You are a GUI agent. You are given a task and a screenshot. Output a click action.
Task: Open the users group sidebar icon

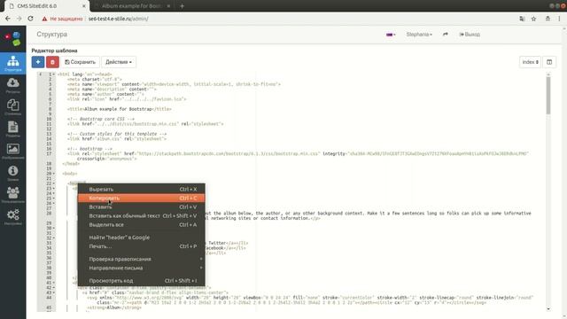(13, 195)
